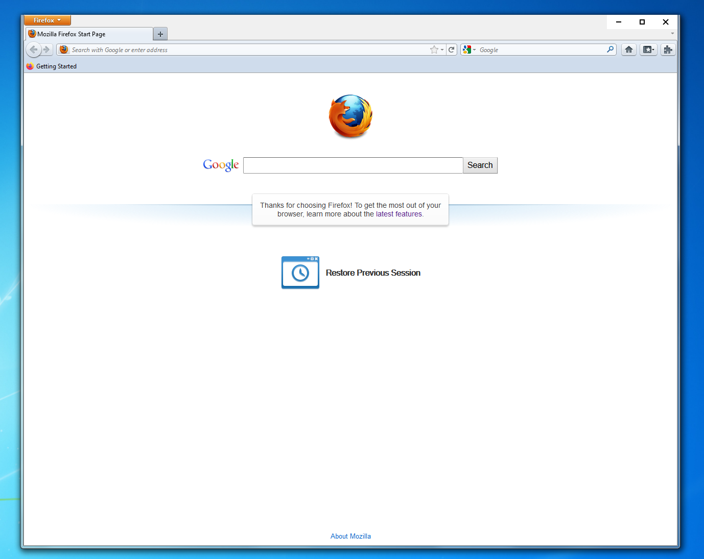This screenshot has height=559, width=704.
Task: Close the Firefox window
Action: point(666,22)
